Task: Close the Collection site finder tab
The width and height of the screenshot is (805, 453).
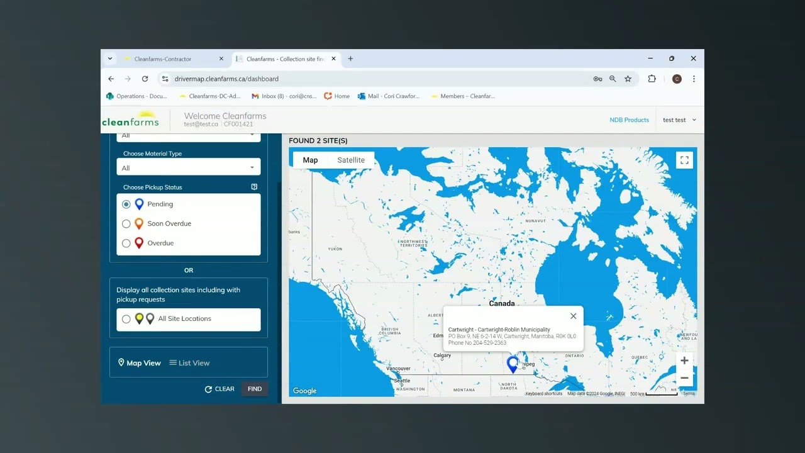Action: point(333,59)
